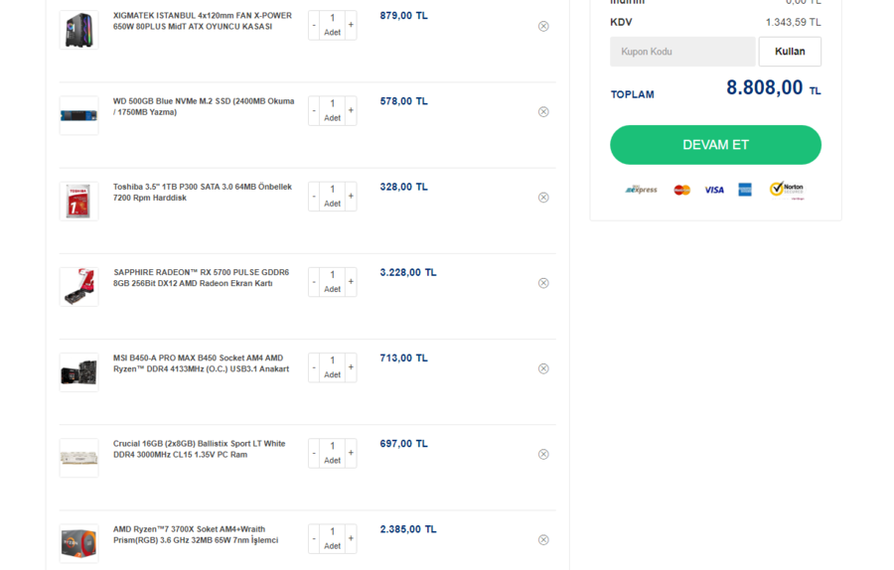Remove Sapphire Radeon RX 5700 from cart
Image resolution: width=894 pixels, height=570 pixels.
tap(543, 283)
